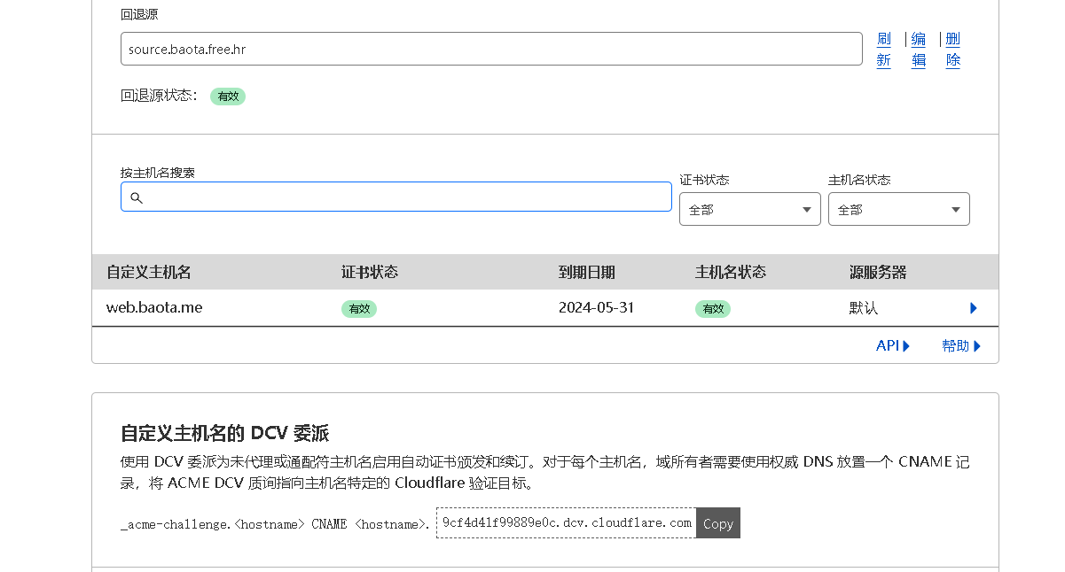Click the 刷新 link for the fallback origin

[883, 49]
